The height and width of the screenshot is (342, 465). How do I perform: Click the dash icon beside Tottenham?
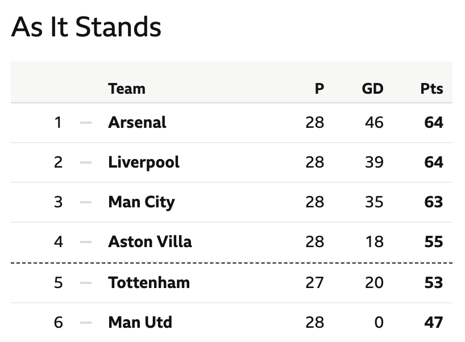pos(86,283)
